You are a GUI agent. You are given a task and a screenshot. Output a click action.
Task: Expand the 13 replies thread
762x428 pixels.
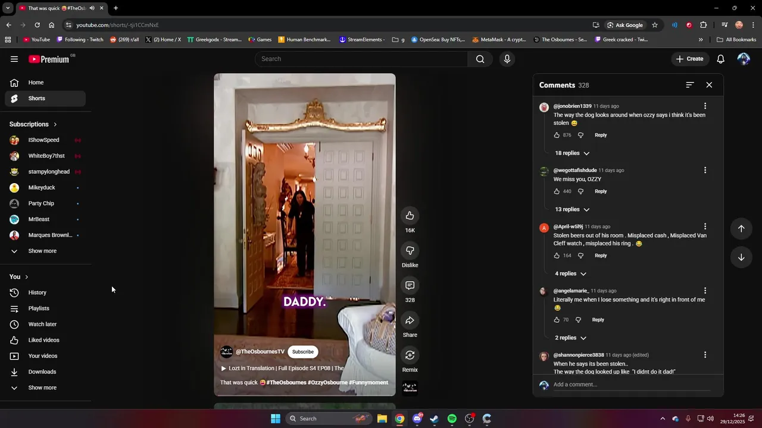[x=572, y=210]
